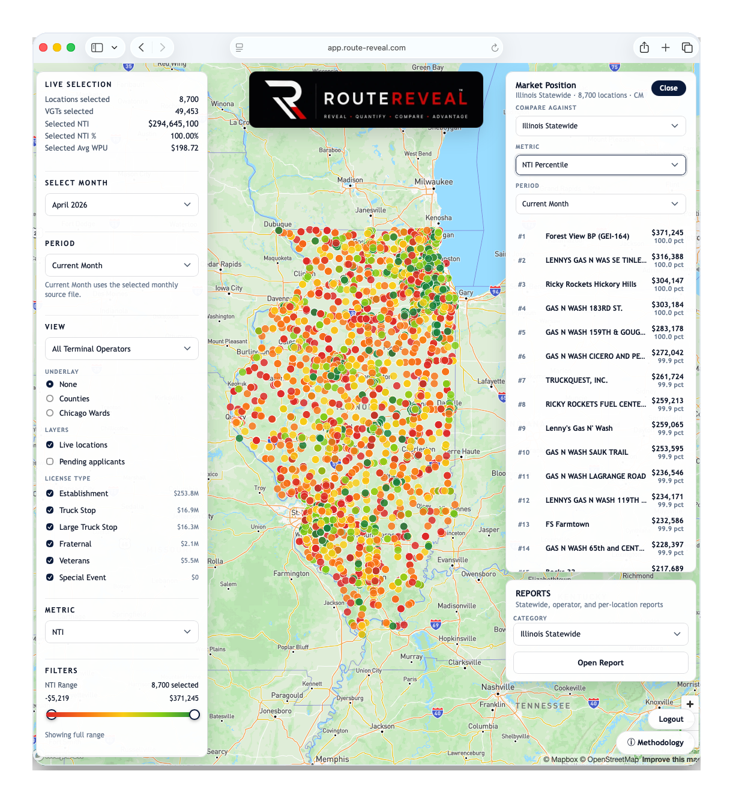Uncheck the Truck Stop license type
Screen dimensions: 733x798
[50, 510]
